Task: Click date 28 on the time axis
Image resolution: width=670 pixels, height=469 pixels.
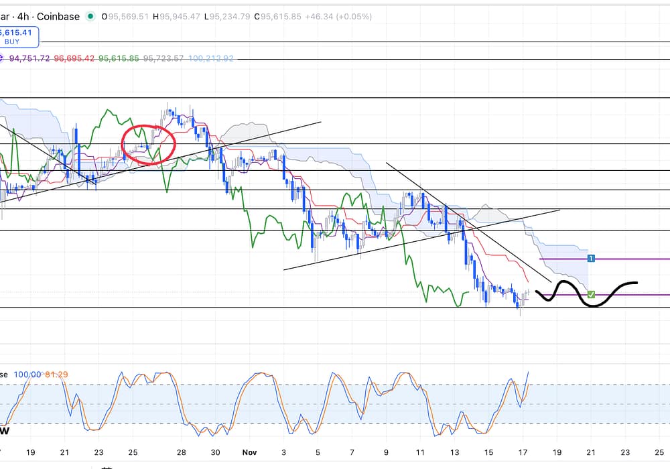Action: 182,452
